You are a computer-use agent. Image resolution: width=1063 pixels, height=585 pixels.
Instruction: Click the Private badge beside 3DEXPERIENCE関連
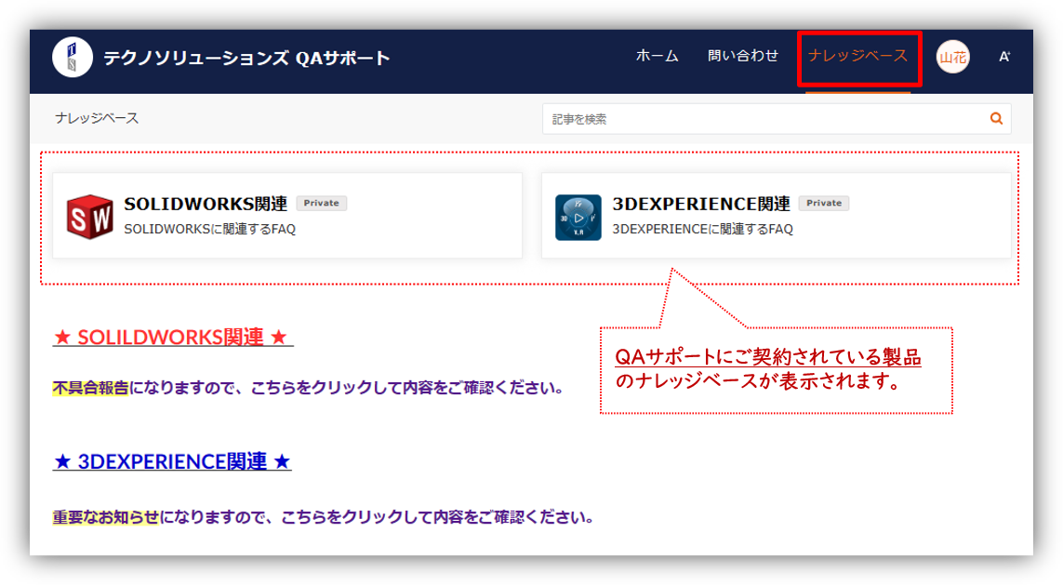(x=824, y=203)
